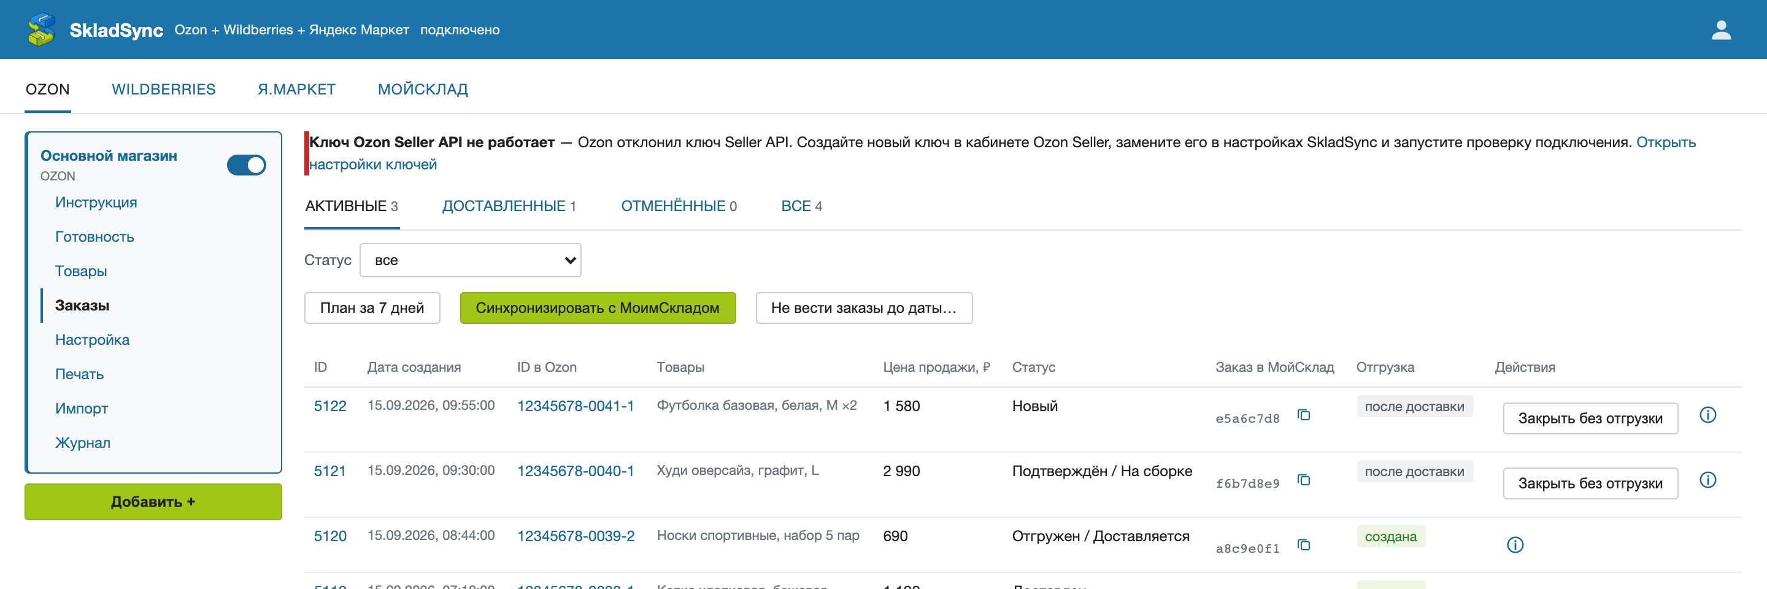1767x589 pixels.
Task: Open the Статус filter dropdown
Action: click(471, 261)
